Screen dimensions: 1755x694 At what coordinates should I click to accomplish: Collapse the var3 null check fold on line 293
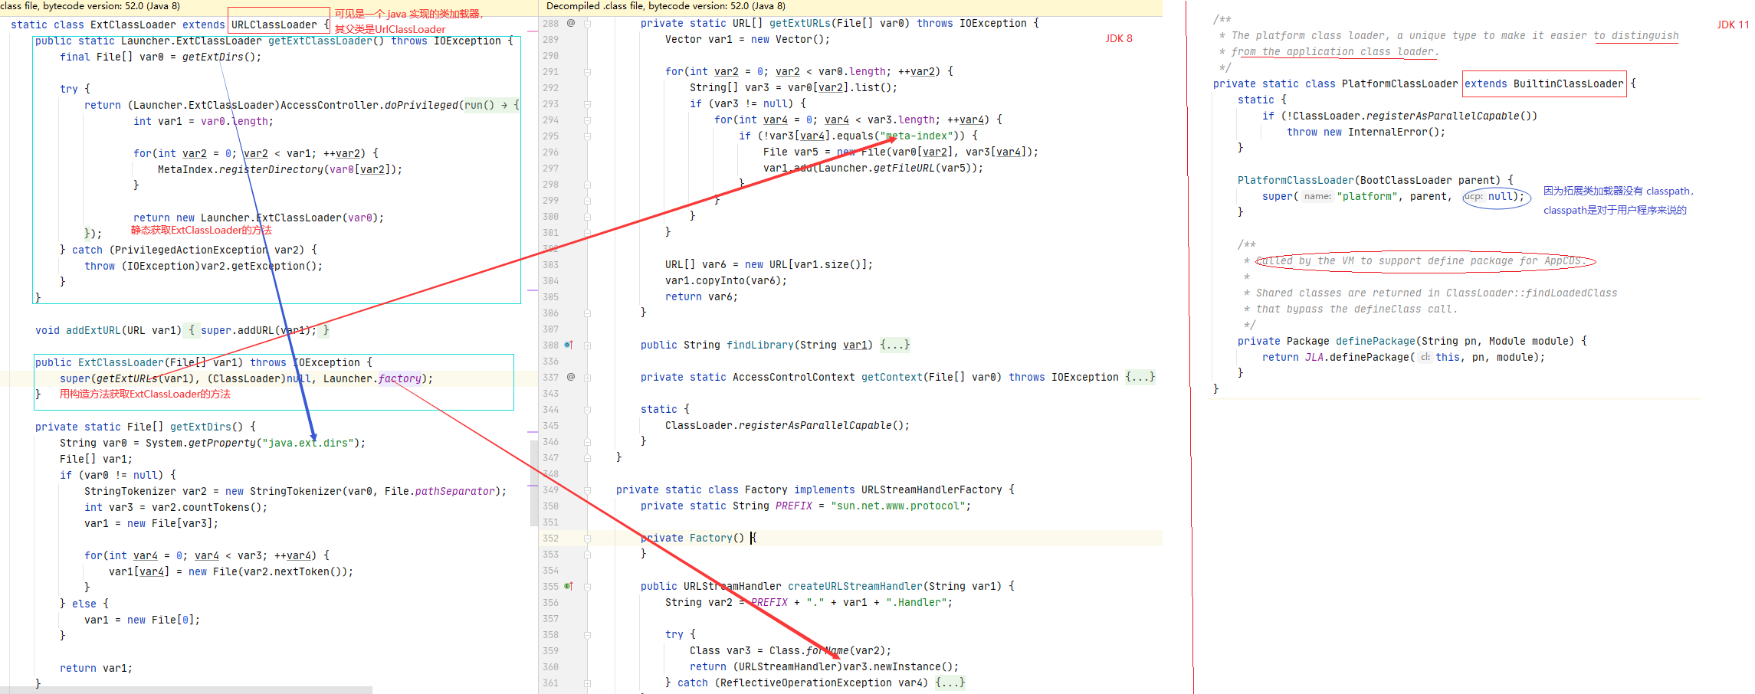click(588, 103)
